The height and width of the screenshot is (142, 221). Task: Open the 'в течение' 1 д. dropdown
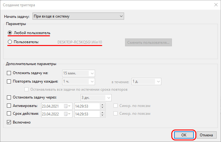point(146,82)
